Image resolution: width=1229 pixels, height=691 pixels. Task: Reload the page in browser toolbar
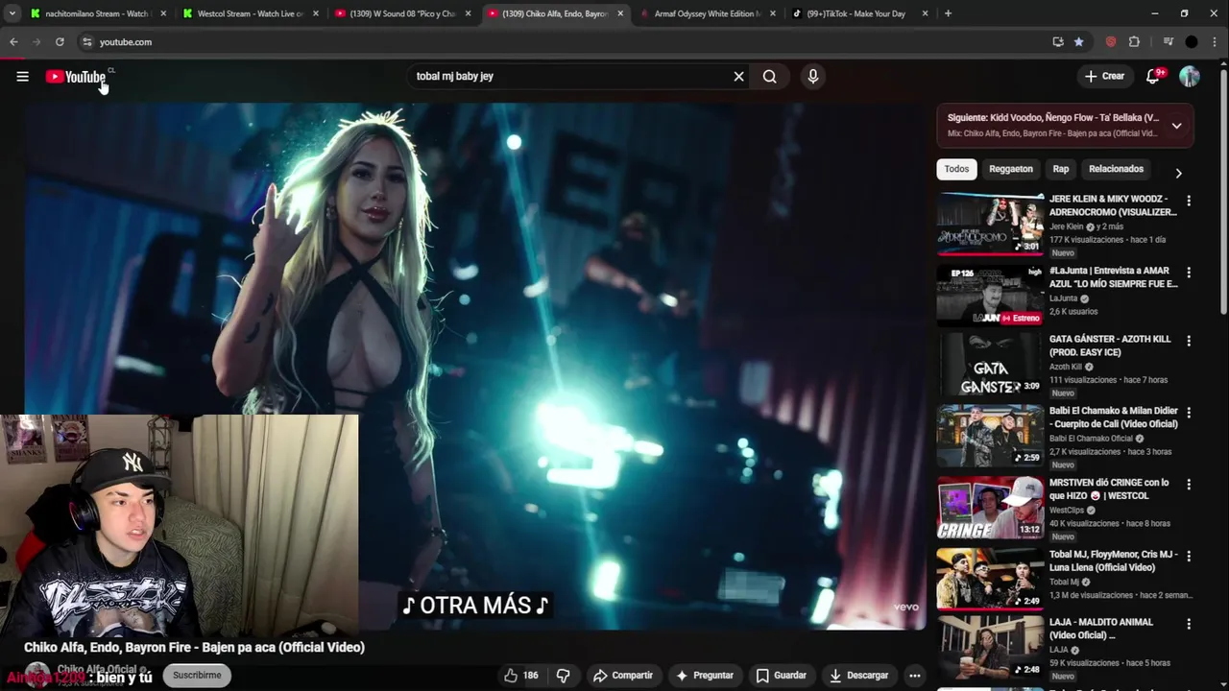click(x=60, y=42)
